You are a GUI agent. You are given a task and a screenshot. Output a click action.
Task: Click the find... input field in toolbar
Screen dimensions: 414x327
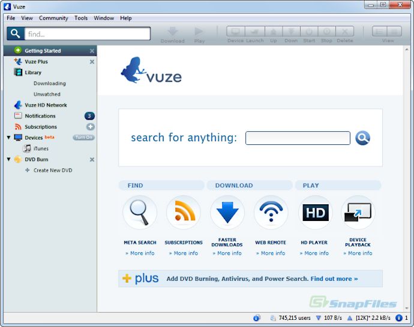pyautogui.click(x=88, y=34)
